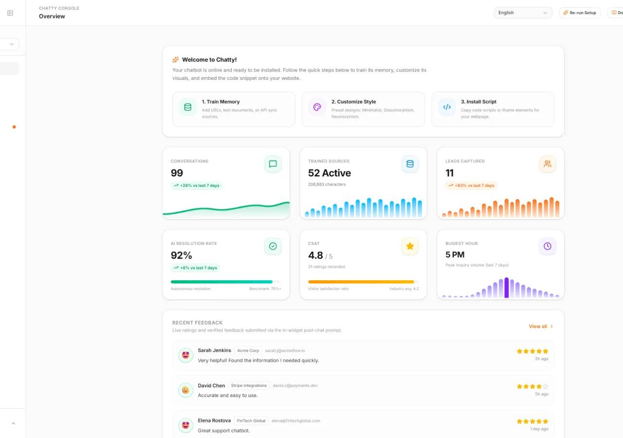Image resolution: width=623 pixels, height=438 pixels.
Task: Click the CSAT star icon
Action: point(410,246)
